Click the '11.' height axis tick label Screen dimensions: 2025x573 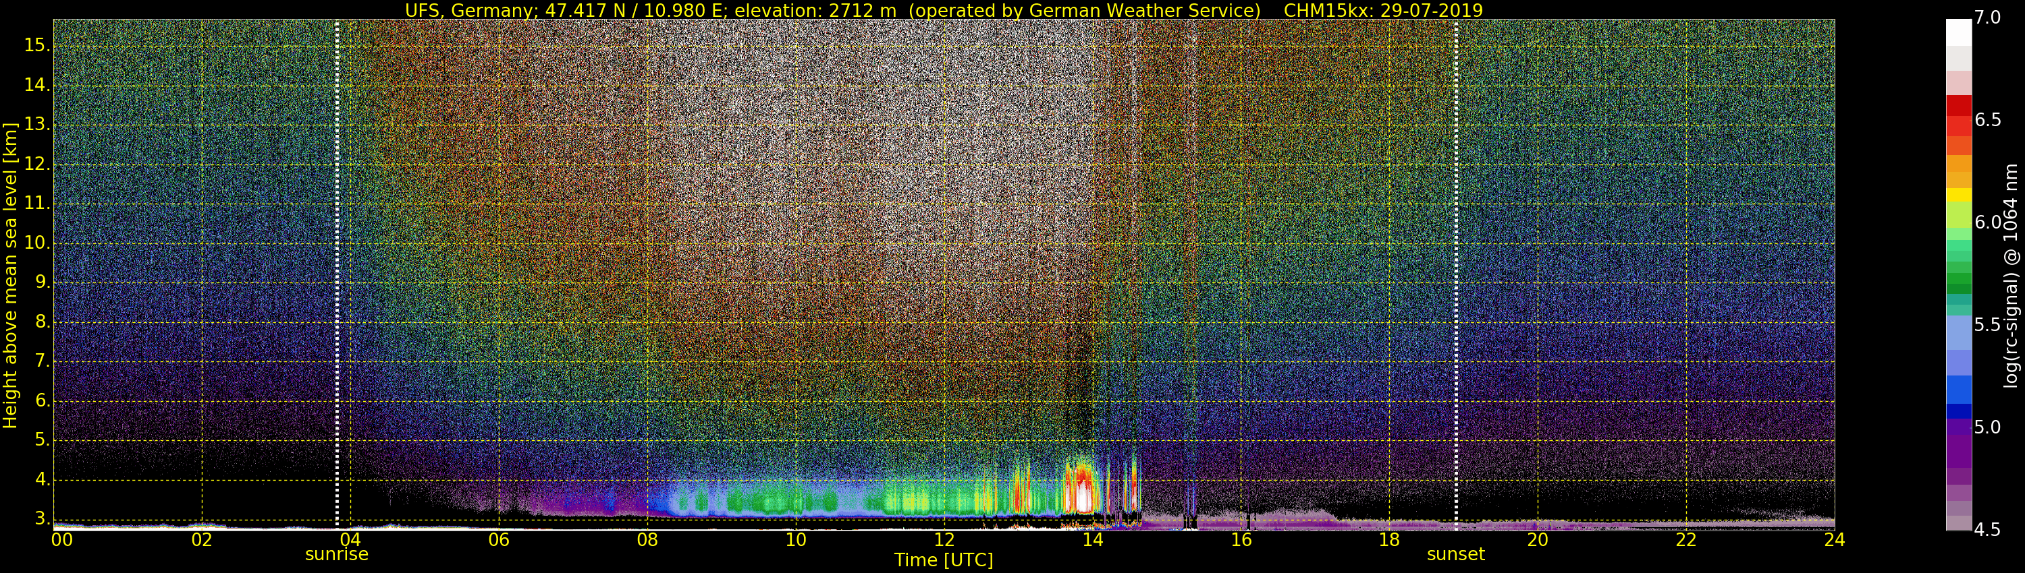tap(36, 204)
